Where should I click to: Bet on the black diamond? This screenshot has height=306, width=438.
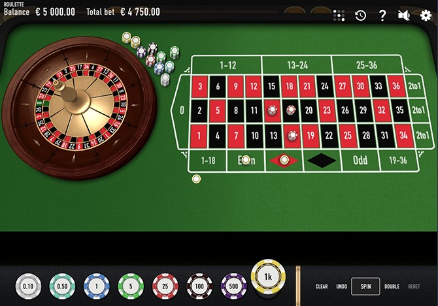coord(322,161)
